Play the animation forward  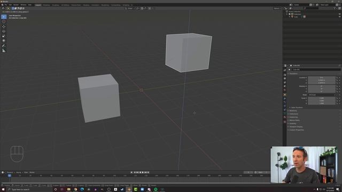[143, 172]
